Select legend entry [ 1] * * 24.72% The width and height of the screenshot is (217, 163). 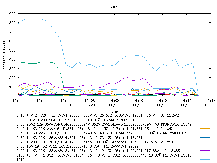click(x=98, y=115)
